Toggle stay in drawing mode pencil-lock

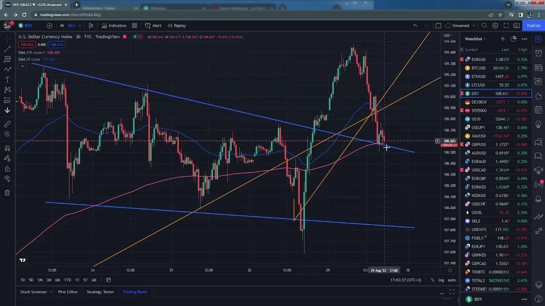point(7,159)
